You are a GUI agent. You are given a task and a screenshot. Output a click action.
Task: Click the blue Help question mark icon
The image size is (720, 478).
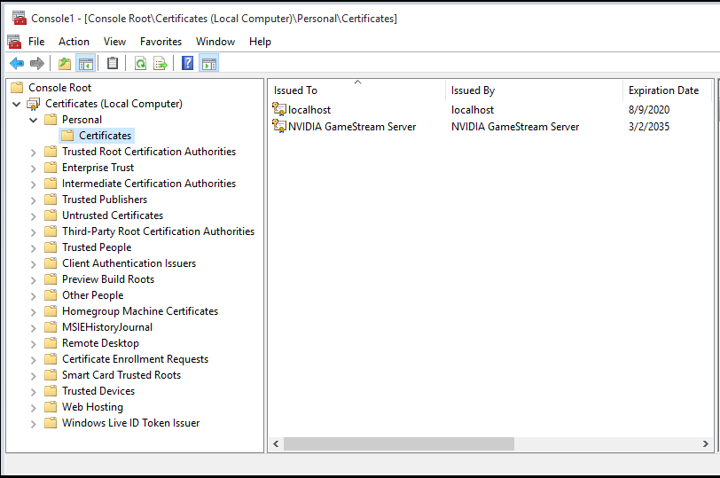[x=187, y=63]
